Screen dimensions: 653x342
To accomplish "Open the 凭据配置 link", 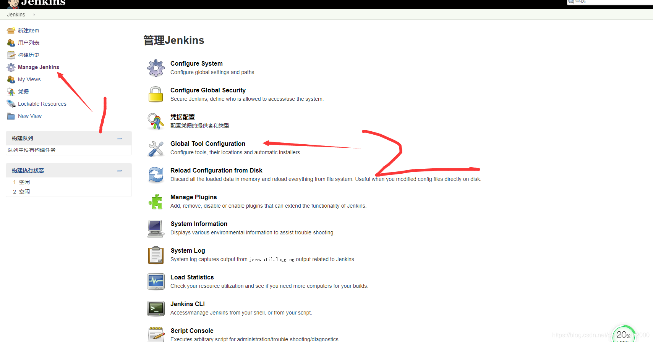I will [x=183, y=117].
